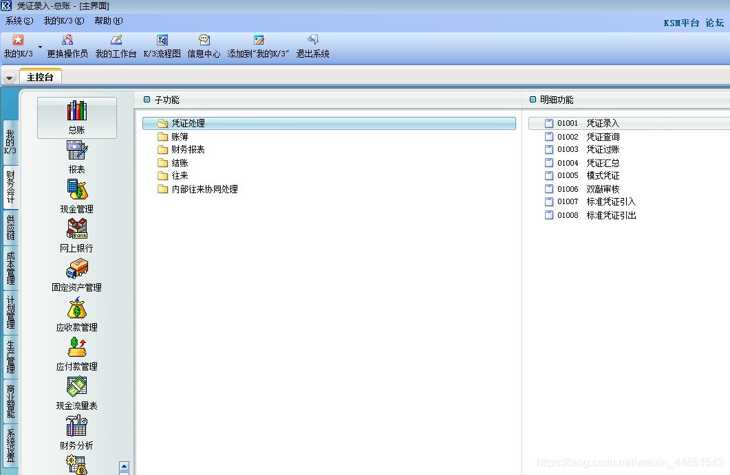Select the 总账 module icon

coord(77,118)
